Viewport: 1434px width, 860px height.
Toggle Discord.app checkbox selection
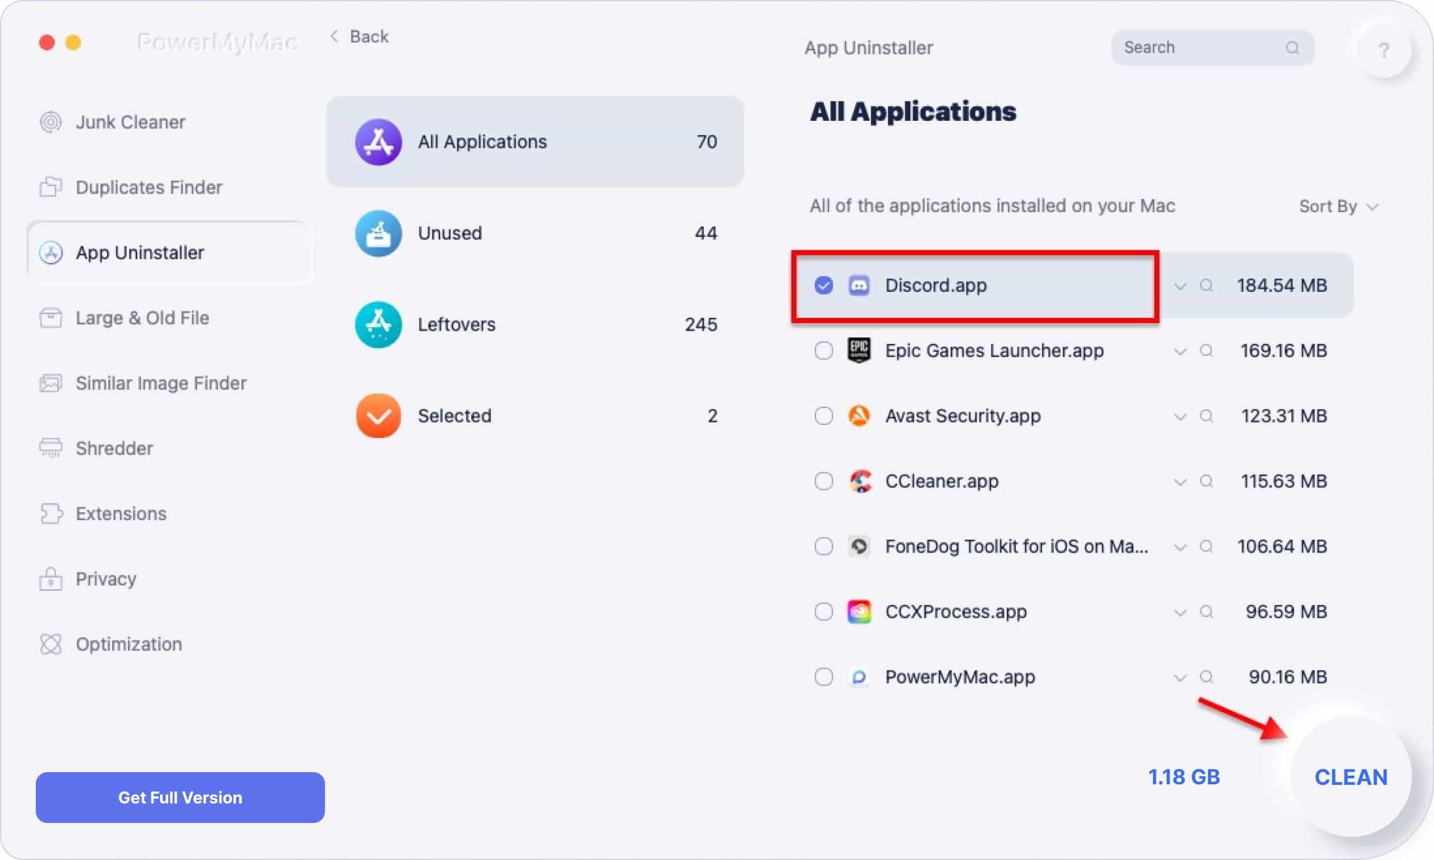click(x=823, y=284)
